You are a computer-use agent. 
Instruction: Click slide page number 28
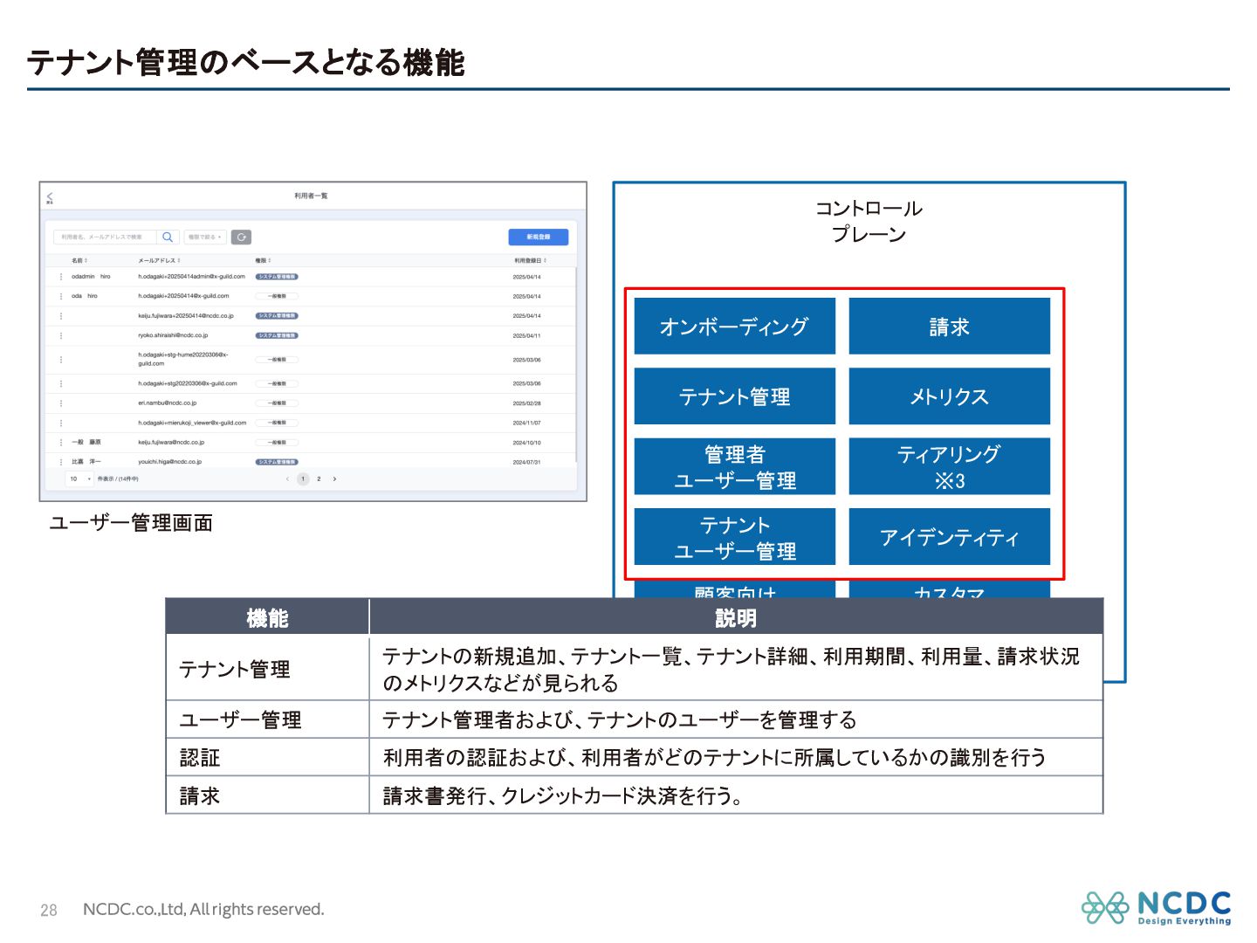(x=49, y=910)
